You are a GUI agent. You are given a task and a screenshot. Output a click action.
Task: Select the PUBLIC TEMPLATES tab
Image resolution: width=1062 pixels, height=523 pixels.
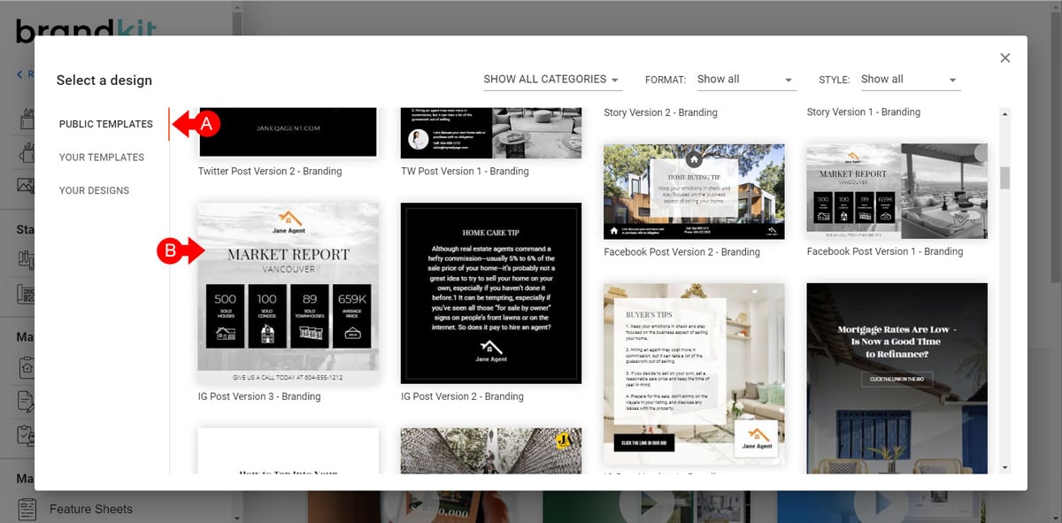coord(107,124)
